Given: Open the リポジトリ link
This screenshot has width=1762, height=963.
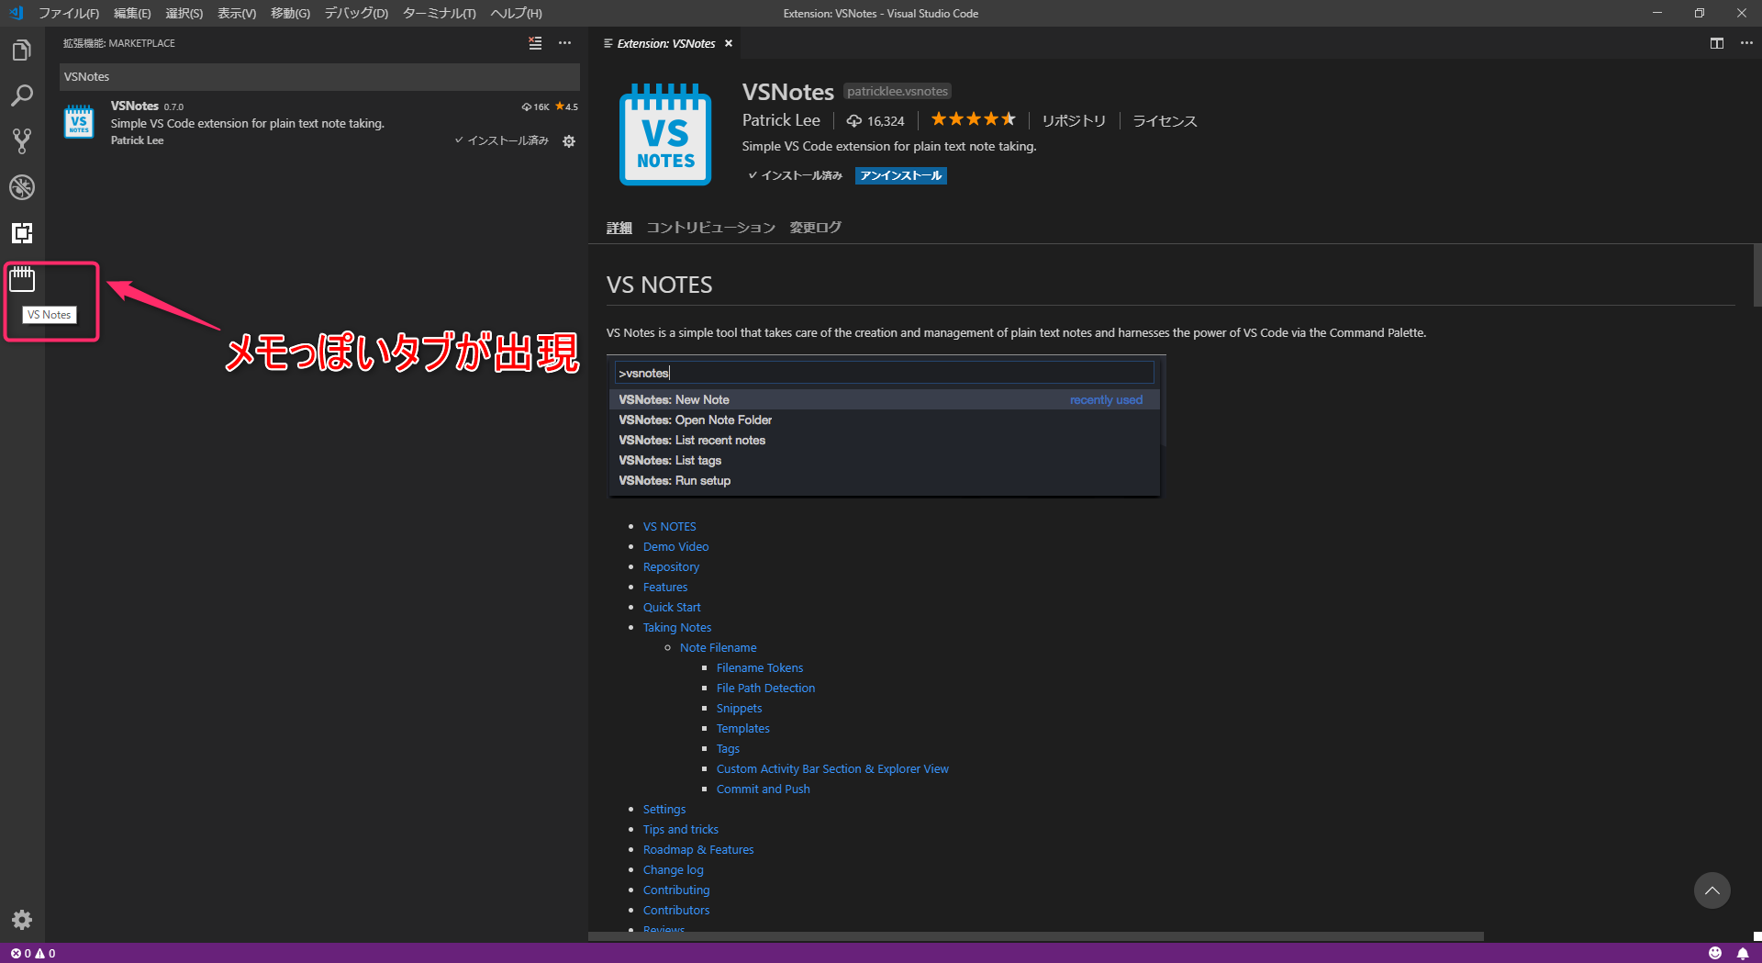Looking at the screenshot, I should 1074,121.
